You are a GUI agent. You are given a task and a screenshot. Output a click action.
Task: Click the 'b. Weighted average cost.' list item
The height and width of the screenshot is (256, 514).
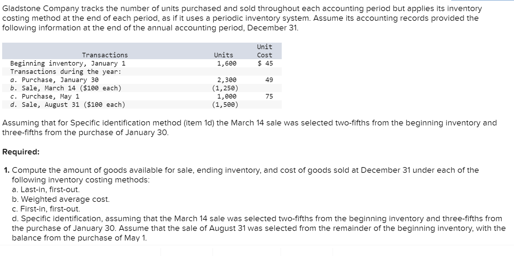[61, 199]
